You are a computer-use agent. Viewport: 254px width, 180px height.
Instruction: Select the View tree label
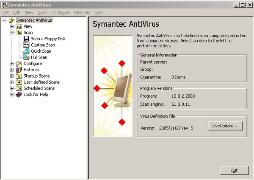(x=28, y=26)
